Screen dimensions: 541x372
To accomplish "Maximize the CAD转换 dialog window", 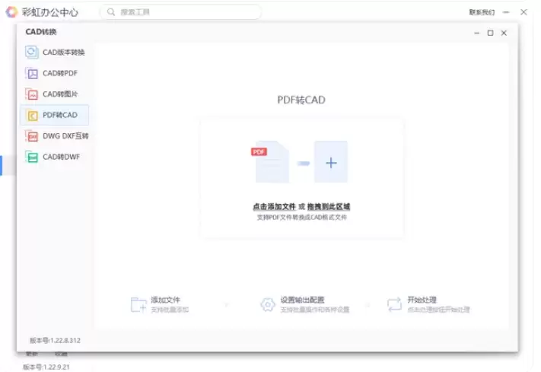I will [x=490, y=33].
